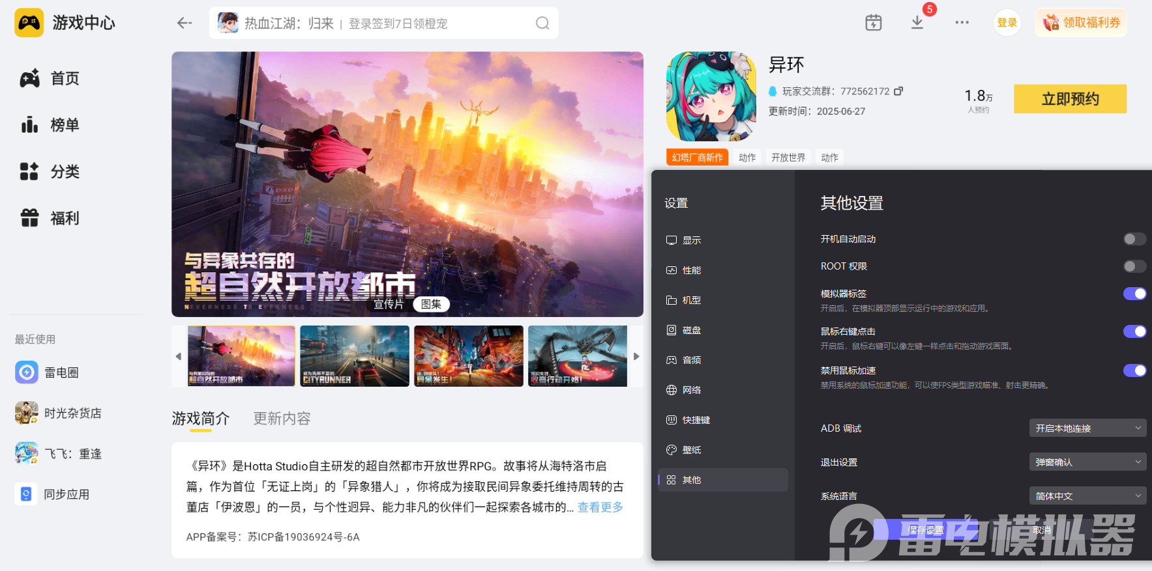Show next screenshot thumbnails with right arrow
This screenshot has width=1152, height=571.
tap(636, 356)
